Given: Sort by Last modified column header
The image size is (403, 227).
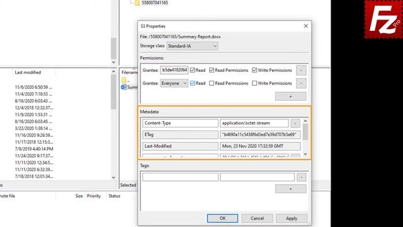Looking at the screenshot, I should (28, 73).
